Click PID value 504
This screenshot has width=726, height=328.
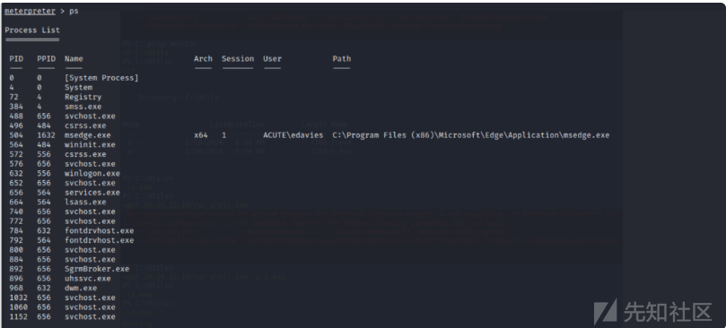coord(16,135)
